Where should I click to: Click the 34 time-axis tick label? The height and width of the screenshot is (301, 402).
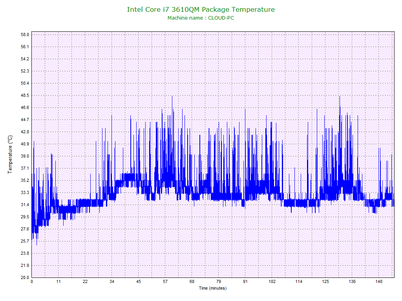(112, 282)
